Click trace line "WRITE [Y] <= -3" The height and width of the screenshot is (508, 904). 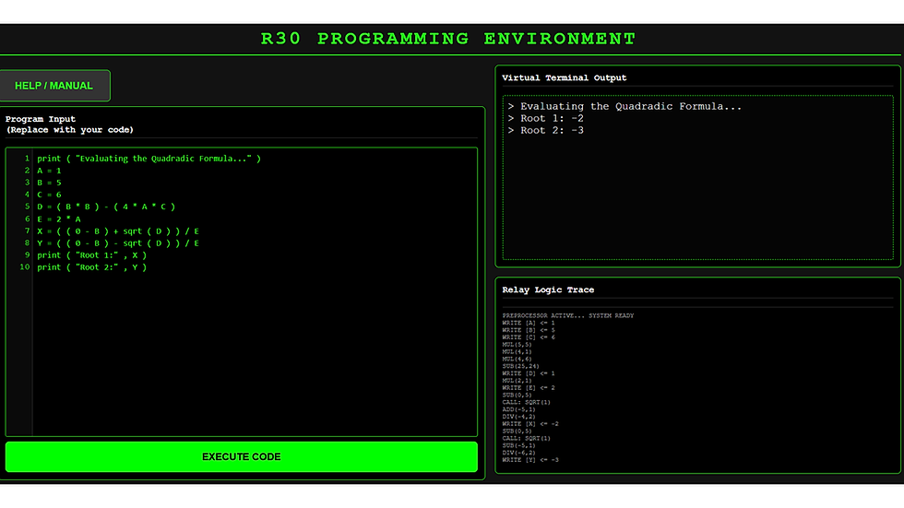point(529,460)
